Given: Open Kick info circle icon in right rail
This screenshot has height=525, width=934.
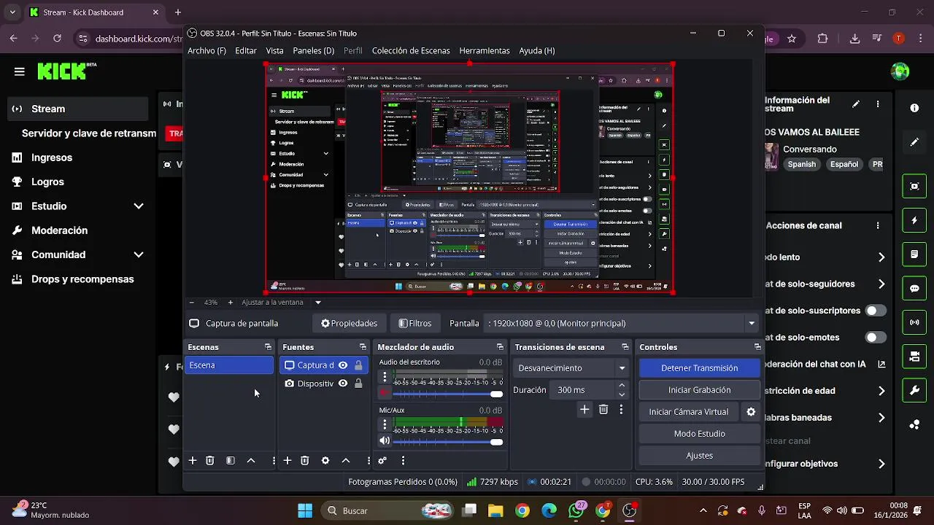Looking at the screenshot, I should (914, 108).
